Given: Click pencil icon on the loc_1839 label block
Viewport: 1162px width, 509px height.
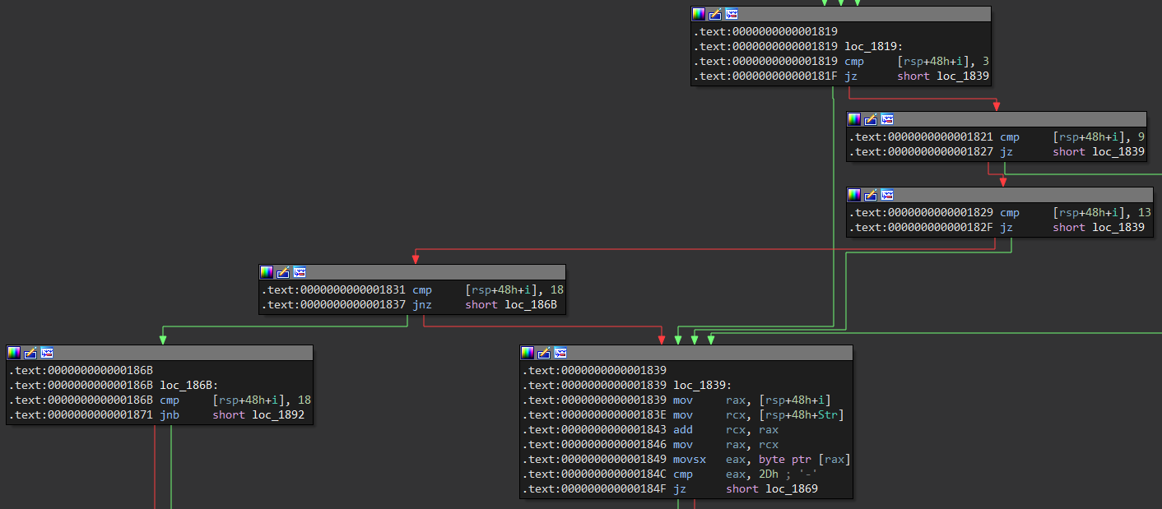Looking at the screenshot, I should 544,352.
